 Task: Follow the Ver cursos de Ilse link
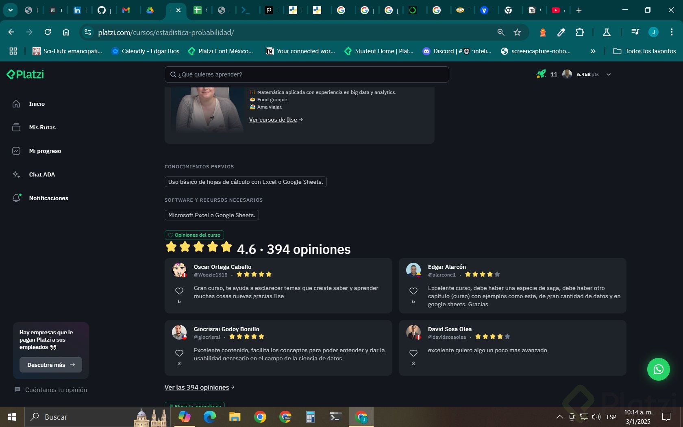276,120
